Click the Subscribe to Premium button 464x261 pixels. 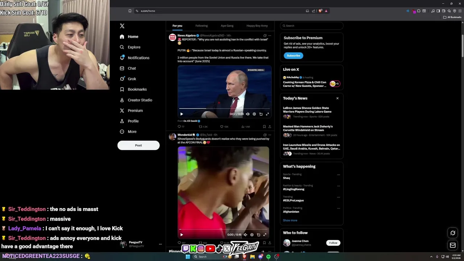coord(293,55)
